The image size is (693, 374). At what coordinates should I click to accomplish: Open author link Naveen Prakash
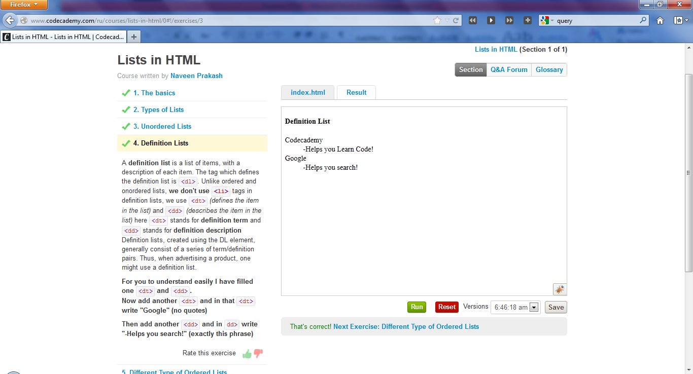[196, 76]
